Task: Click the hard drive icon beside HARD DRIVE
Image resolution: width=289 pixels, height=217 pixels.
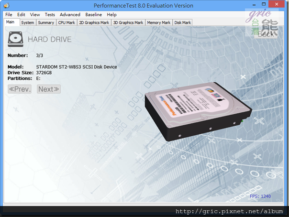Action: [15, 39]
